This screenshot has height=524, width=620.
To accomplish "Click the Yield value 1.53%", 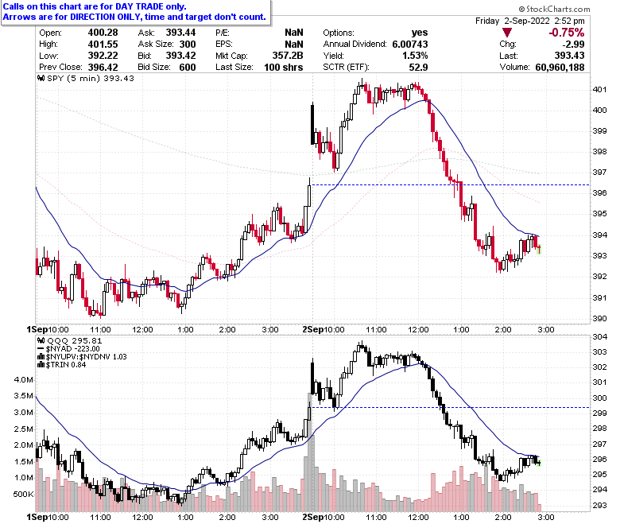I will (415, 56).
